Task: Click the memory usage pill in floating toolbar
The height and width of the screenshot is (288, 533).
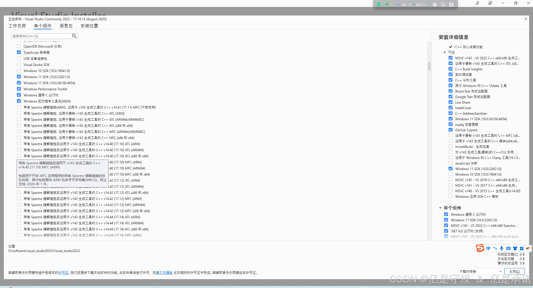Action: (389, 4)
